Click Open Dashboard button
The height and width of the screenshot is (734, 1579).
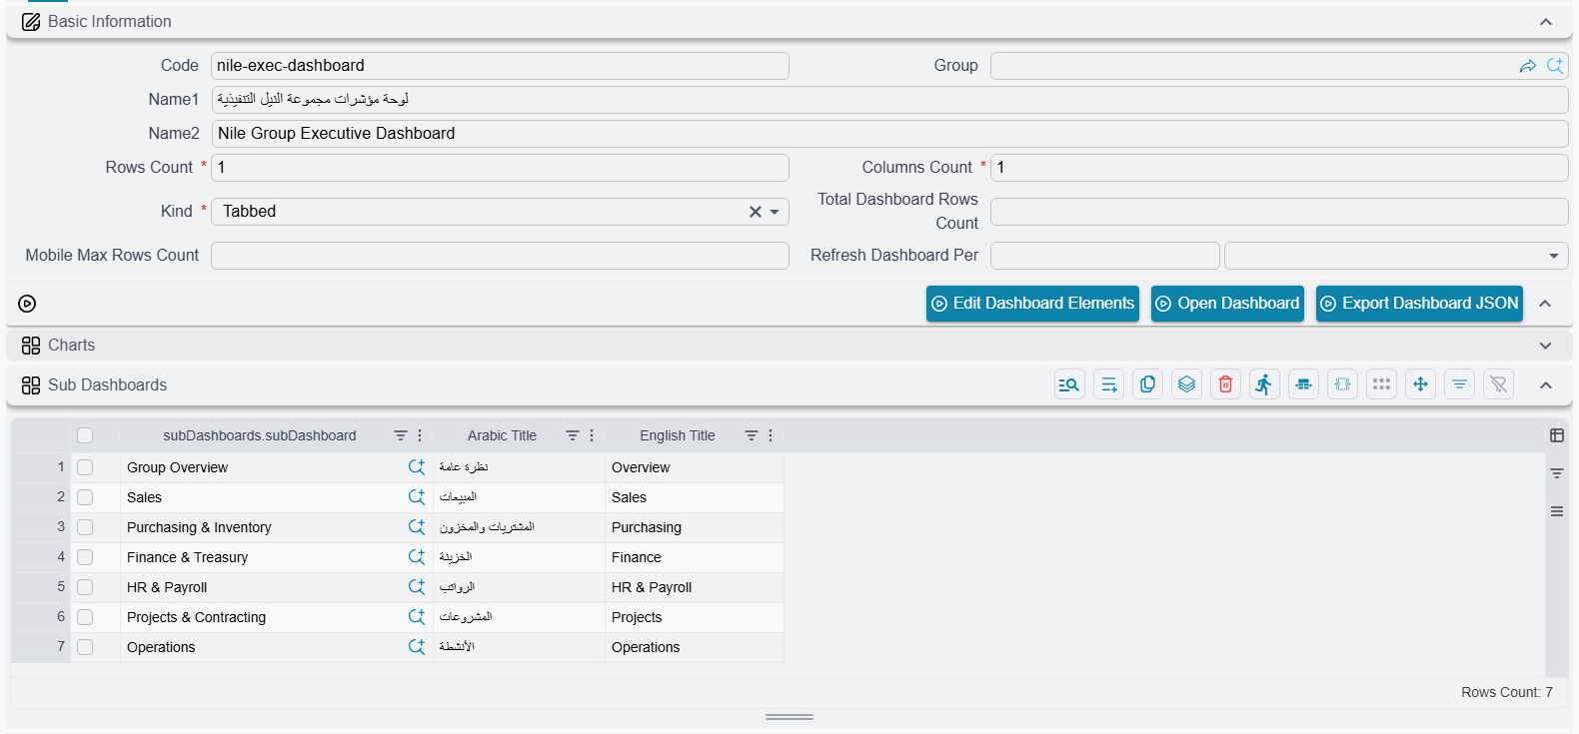pyautogui.click(x=1227, y=304)
